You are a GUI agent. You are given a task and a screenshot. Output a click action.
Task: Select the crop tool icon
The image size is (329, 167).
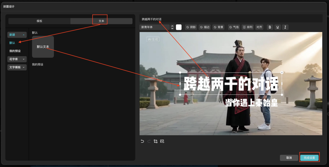155,141
